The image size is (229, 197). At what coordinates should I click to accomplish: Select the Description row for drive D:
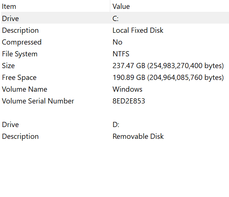coord(20,136)
